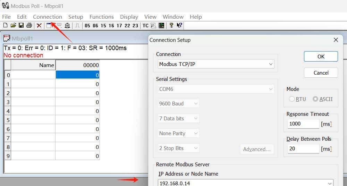Open the Edit menu

pos(22,17)
